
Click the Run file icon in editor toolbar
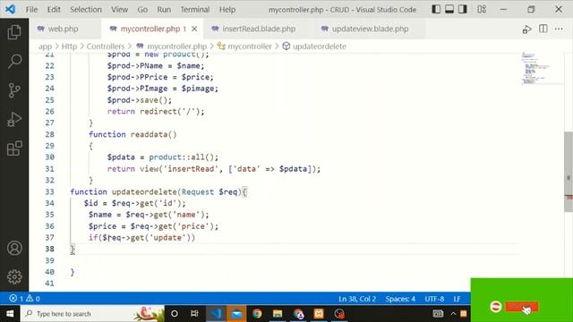[x=526, y=29]
